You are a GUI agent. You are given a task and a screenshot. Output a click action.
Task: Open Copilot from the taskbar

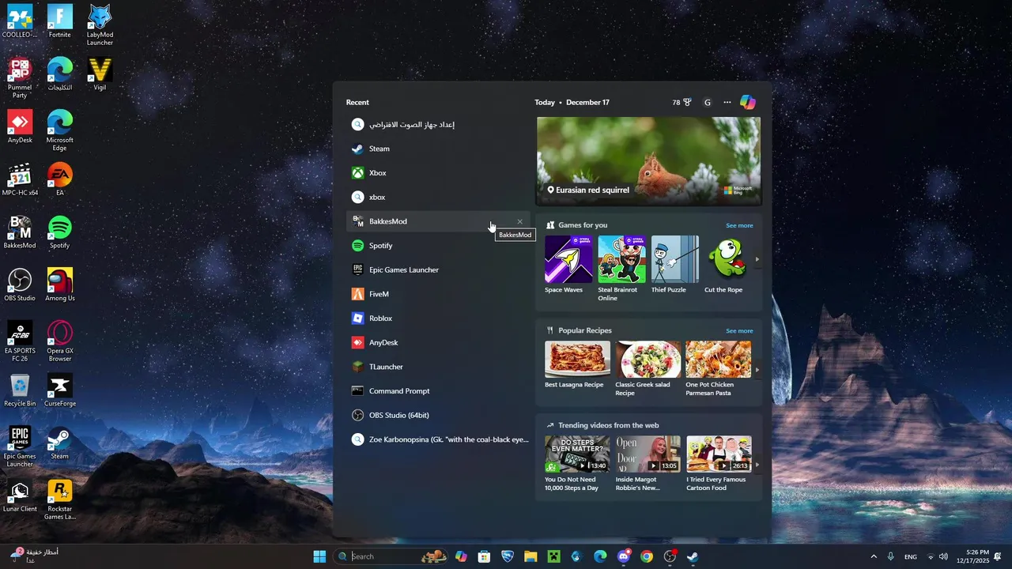(461, 556)
